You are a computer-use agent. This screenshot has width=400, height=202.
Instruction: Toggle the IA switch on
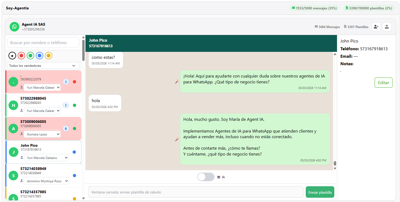click(x=206, y=177)
